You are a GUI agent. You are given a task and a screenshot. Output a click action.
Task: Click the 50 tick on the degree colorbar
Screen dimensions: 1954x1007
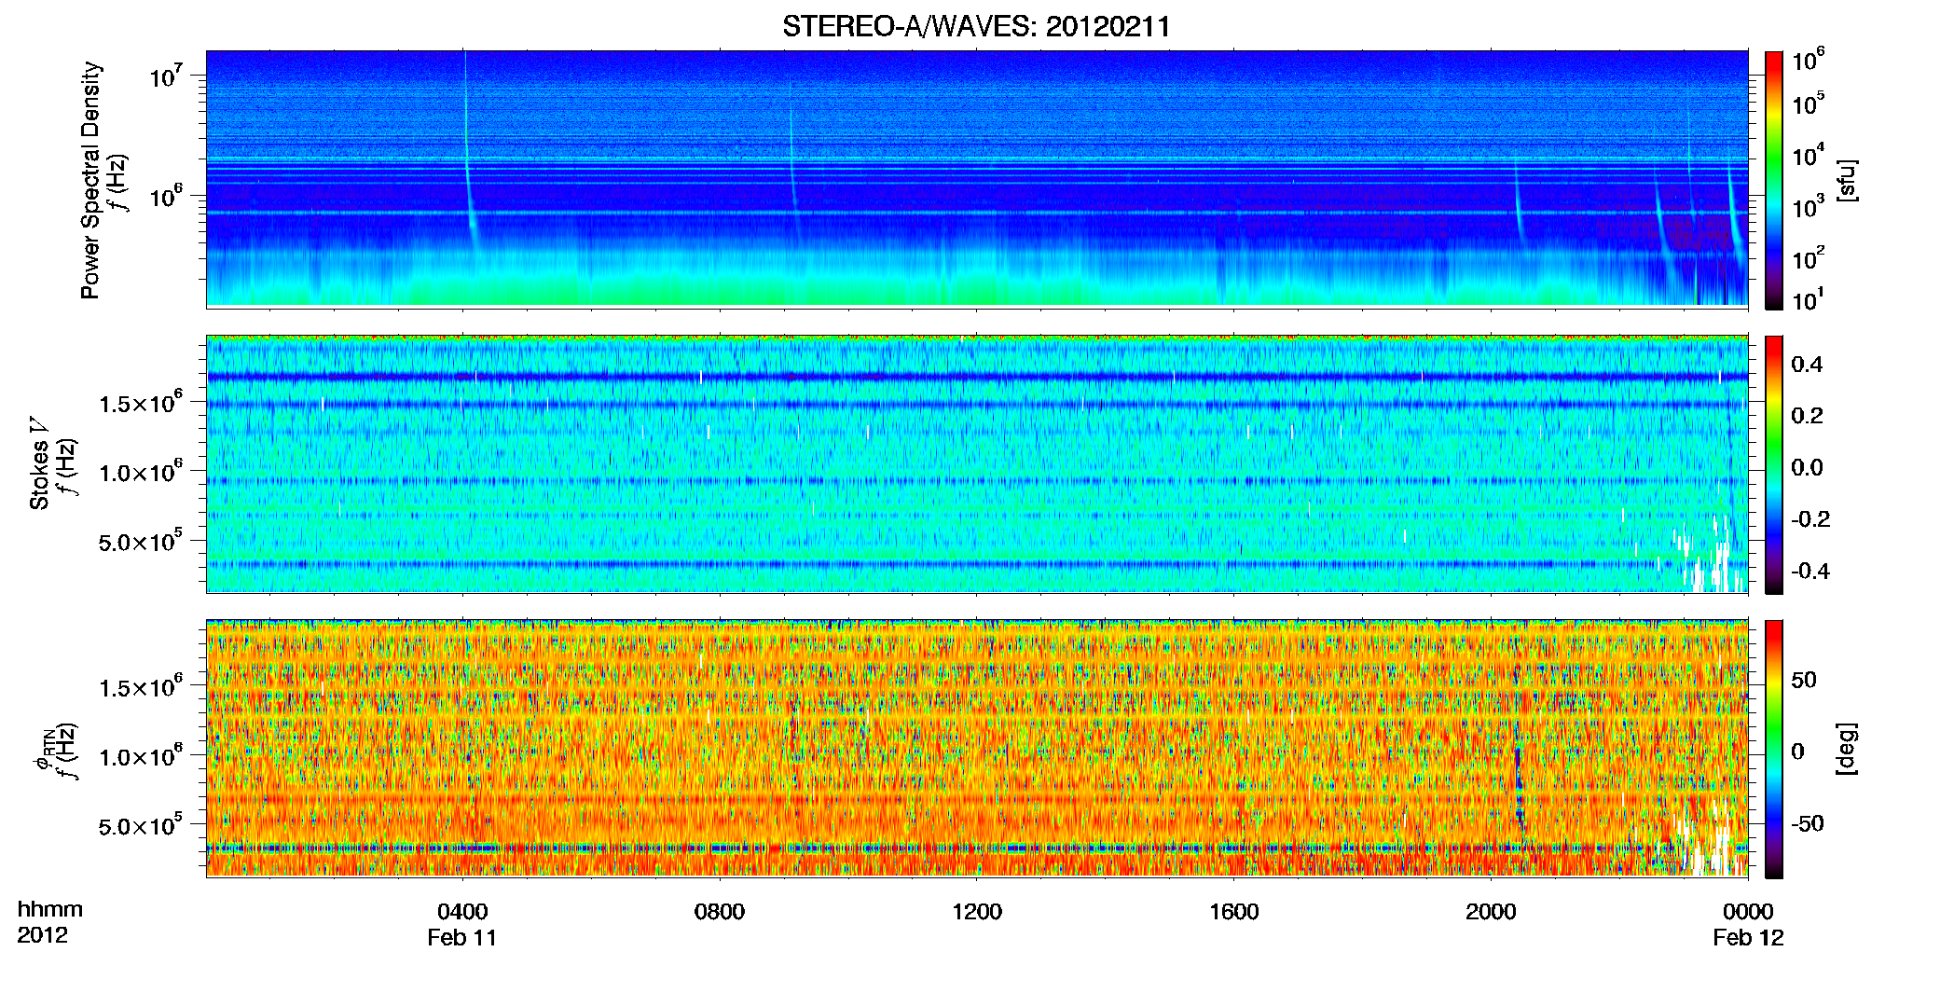coord(1804,680)
